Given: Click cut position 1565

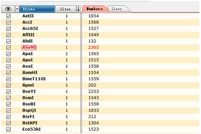Looking at the screenshot, I should pyautogui.click(x=94, y=54).
